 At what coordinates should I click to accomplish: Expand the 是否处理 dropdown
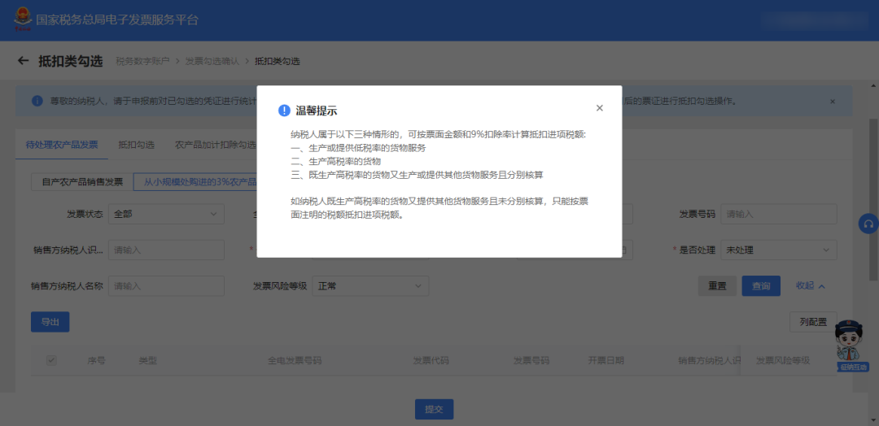pos(779,250)
